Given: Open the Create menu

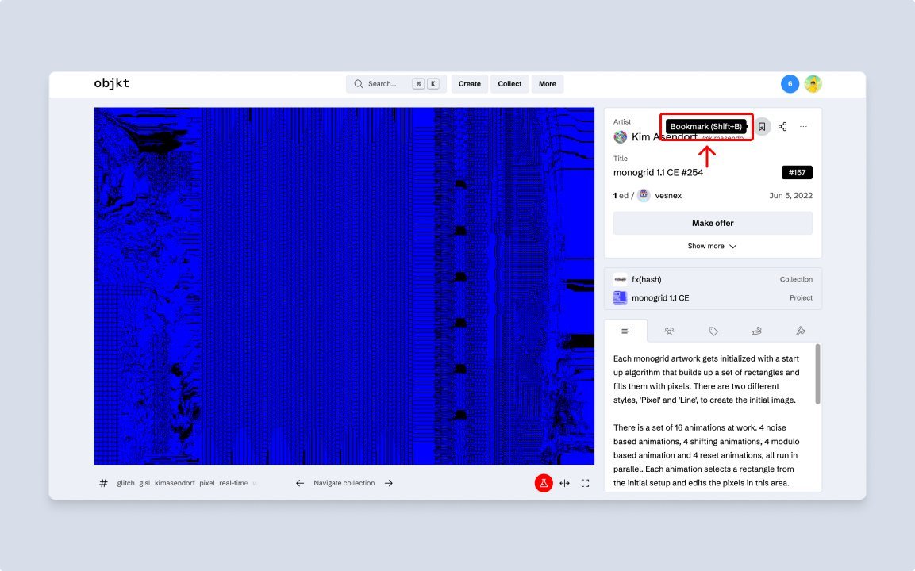Looking at the screenshot, I should (470, 84).
